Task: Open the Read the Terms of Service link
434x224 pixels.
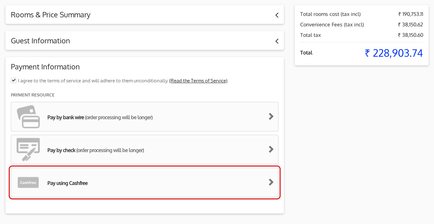Action: [198, 81]
